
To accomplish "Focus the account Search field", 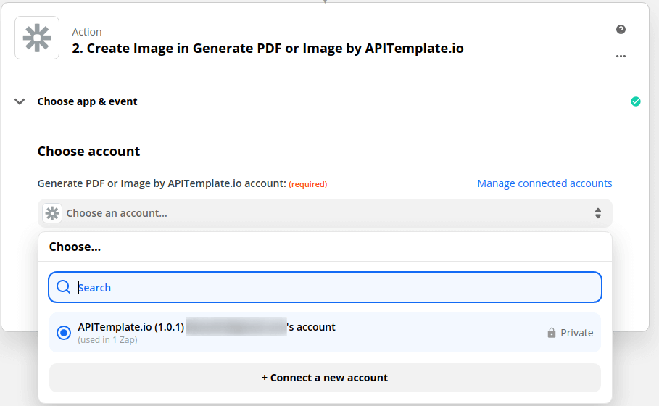I will click(x=325, y=287).
